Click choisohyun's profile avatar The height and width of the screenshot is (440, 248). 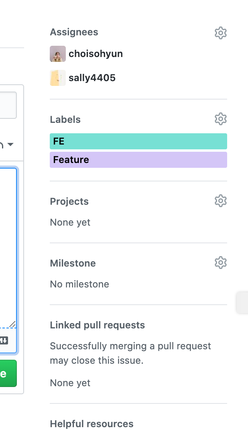click(58, 53)
